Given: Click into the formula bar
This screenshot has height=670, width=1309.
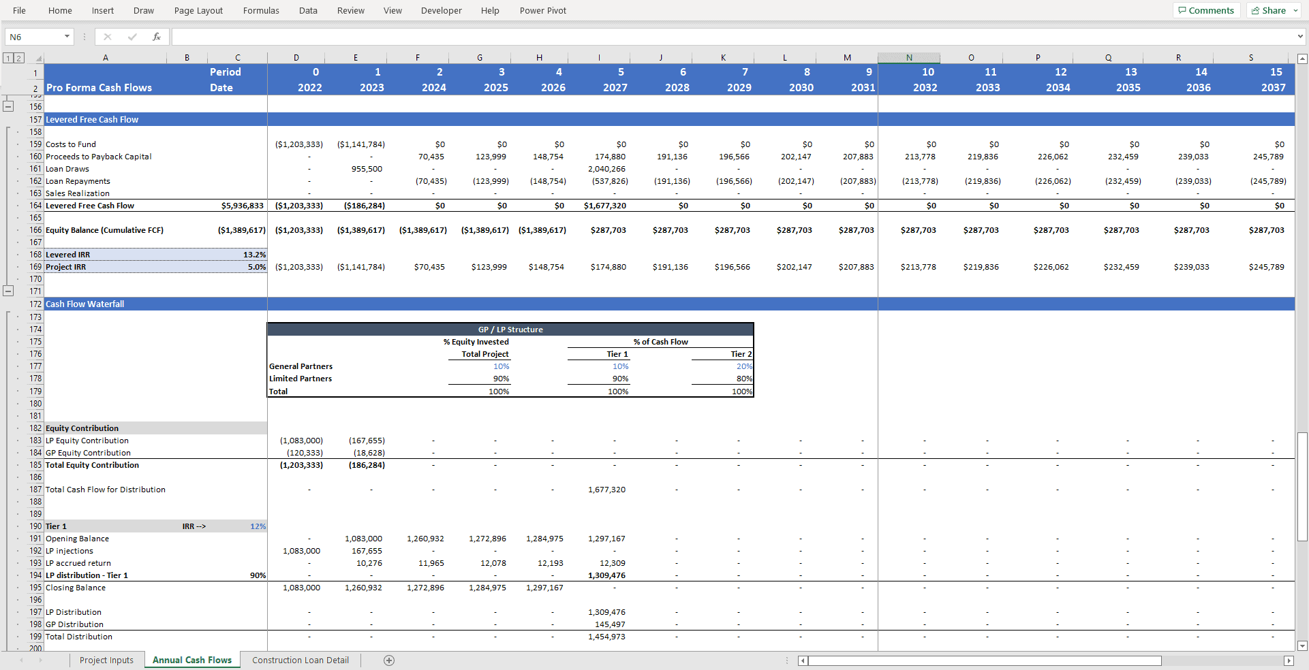Looking at the screenshot, I should 733,37.
